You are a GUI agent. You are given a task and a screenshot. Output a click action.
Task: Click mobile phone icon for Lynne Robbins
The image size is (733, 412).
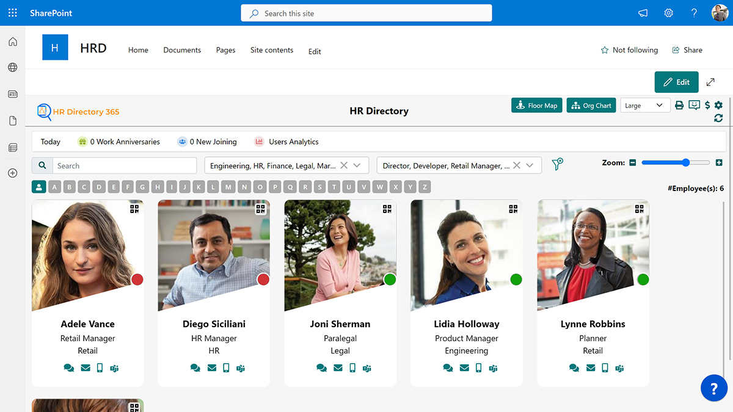pos(605,368)
